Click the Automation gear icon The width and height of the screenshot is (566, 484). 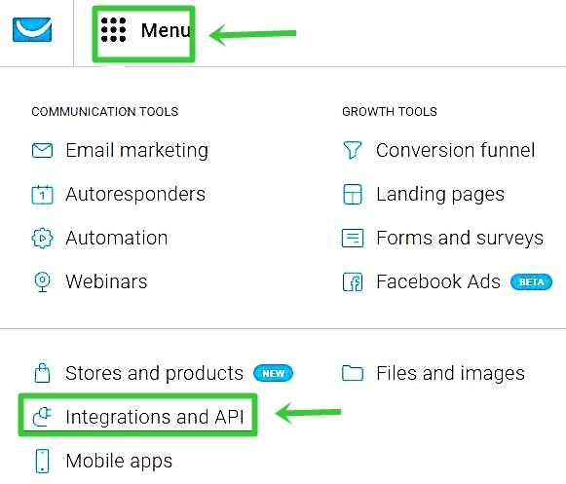[x=42, y=239]
